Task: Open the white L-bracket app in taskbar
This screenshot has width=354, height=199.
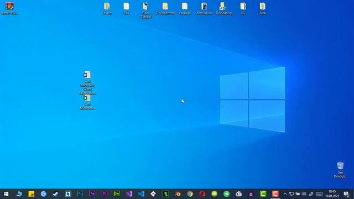Action: pyautogui.click(x=67, y=194)
